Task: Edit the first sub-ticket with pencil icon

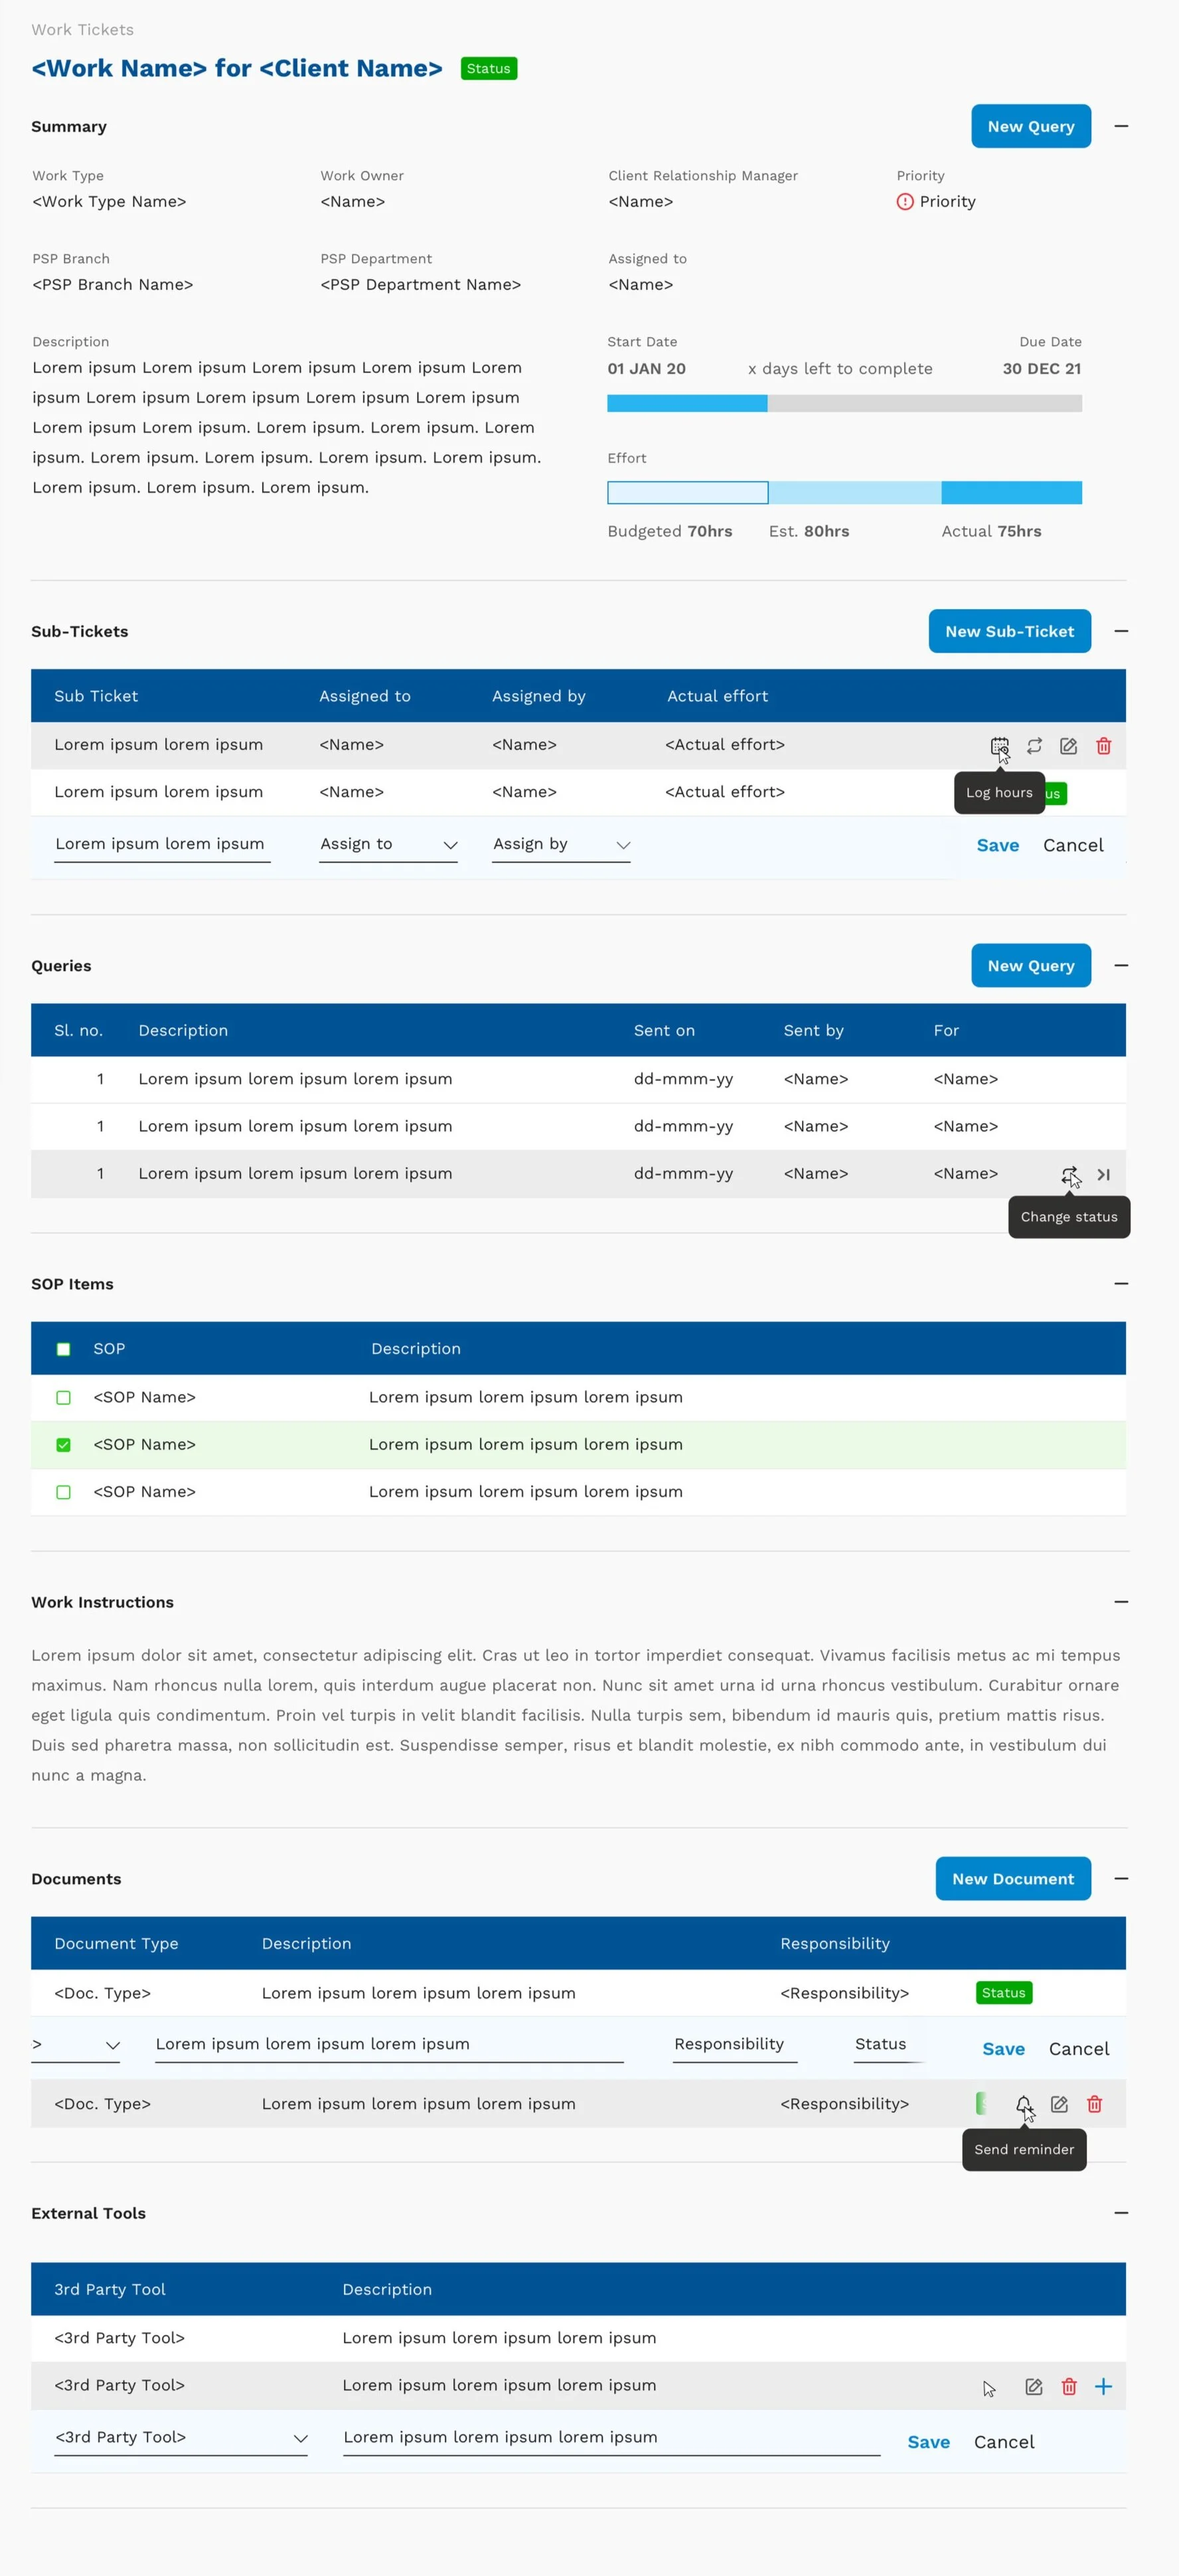Action: (x=1068, y=746)
